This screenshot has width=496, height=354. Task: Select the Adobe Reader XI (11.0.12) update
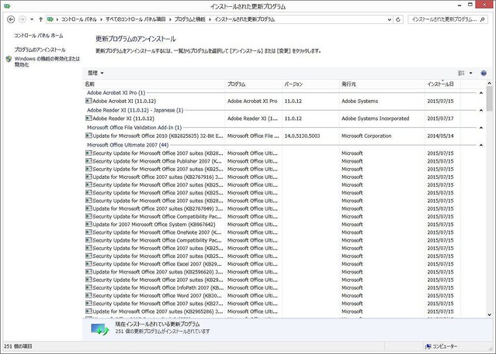coord(123,119)
